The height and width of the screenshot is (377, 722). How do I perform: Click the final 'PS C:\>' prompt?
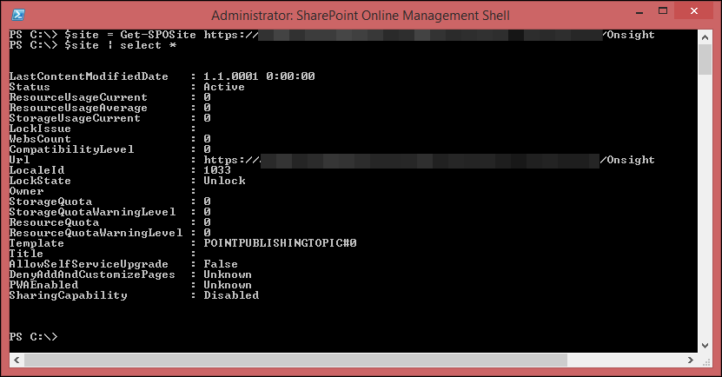(33, 337)
